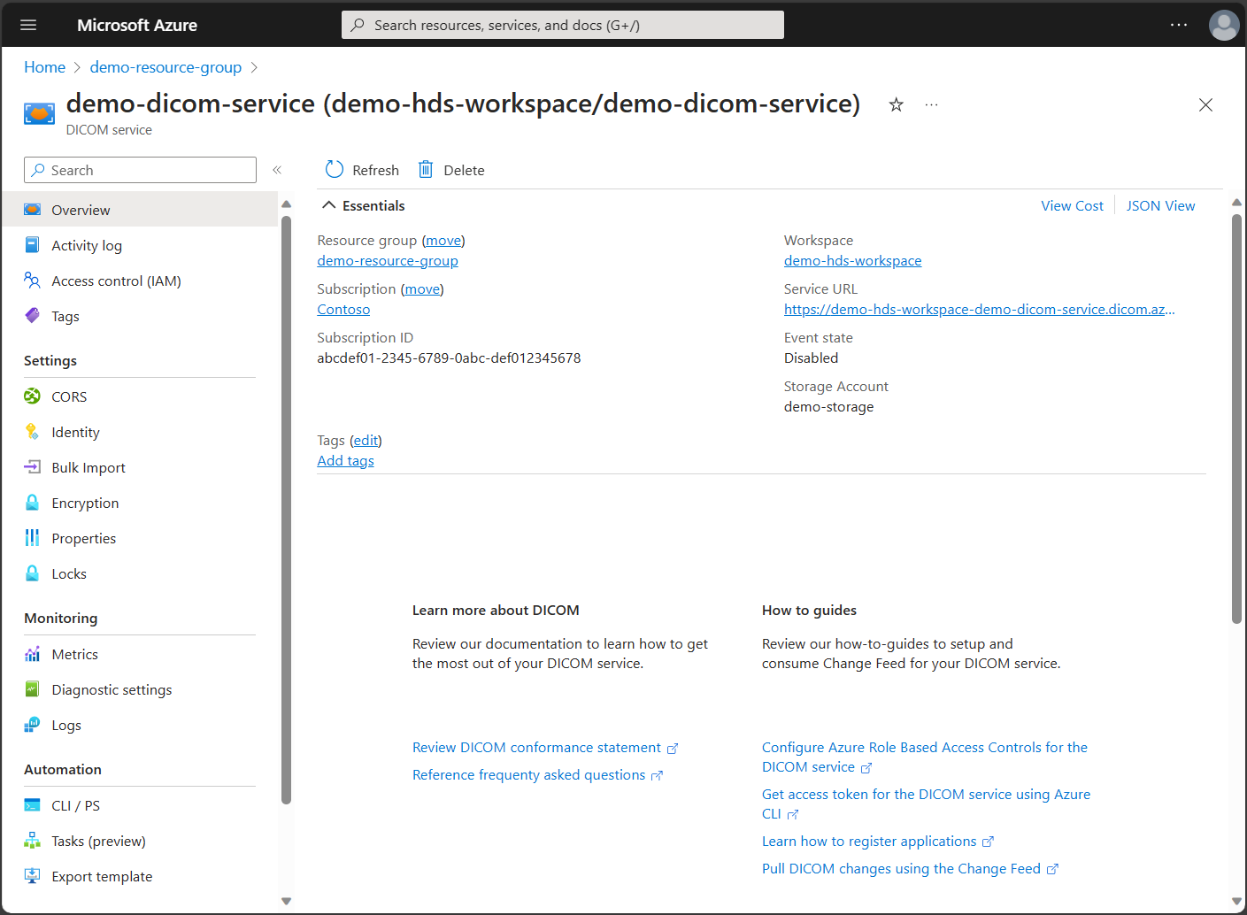Click the Properties bars icon
Screen dimensions: 1247x915
[x=32, y=537]
